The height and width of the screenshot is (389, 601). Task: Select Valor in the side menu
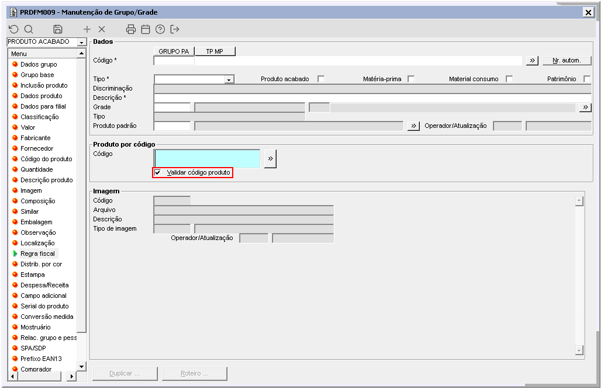coord(27,127)
